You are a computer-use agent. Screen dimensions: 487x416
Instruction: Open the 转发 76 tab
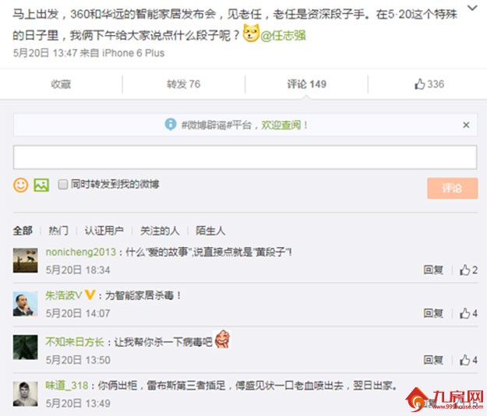[x=184, y=84]
